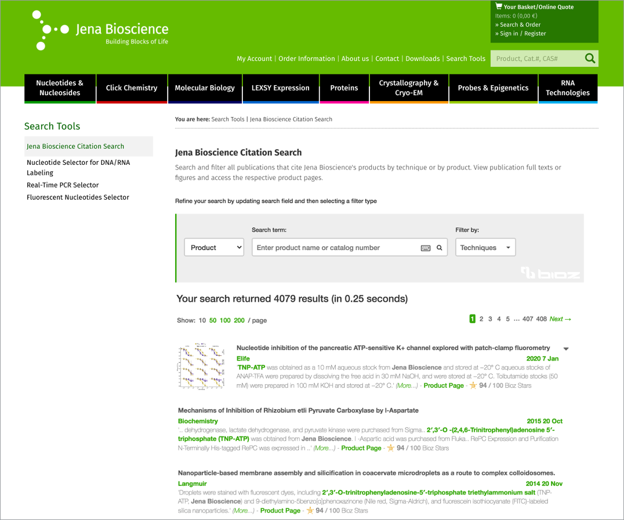Click Search Tools header link
624x520 pixels.
(466, 59)
